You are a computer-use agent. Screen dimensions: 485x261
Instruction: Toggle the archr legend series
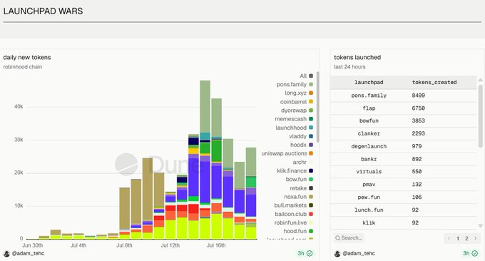tap(303, 162)
